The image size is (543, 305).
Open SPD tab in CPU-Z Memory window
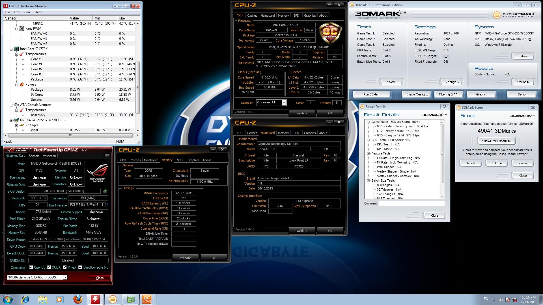180,160
